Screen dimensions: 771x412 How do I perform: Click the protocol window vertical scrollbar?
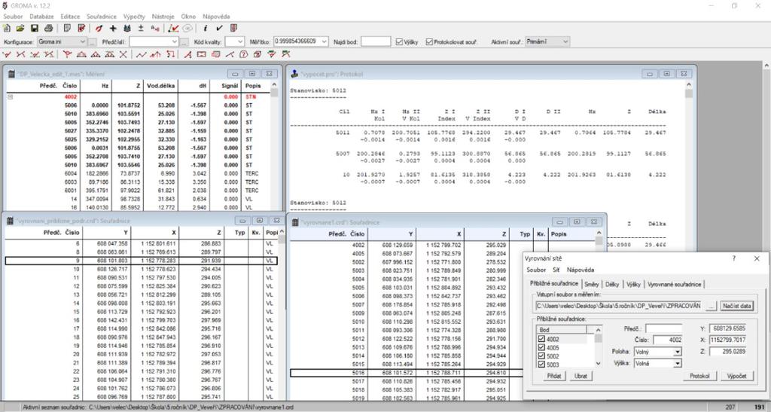[688, 148]
